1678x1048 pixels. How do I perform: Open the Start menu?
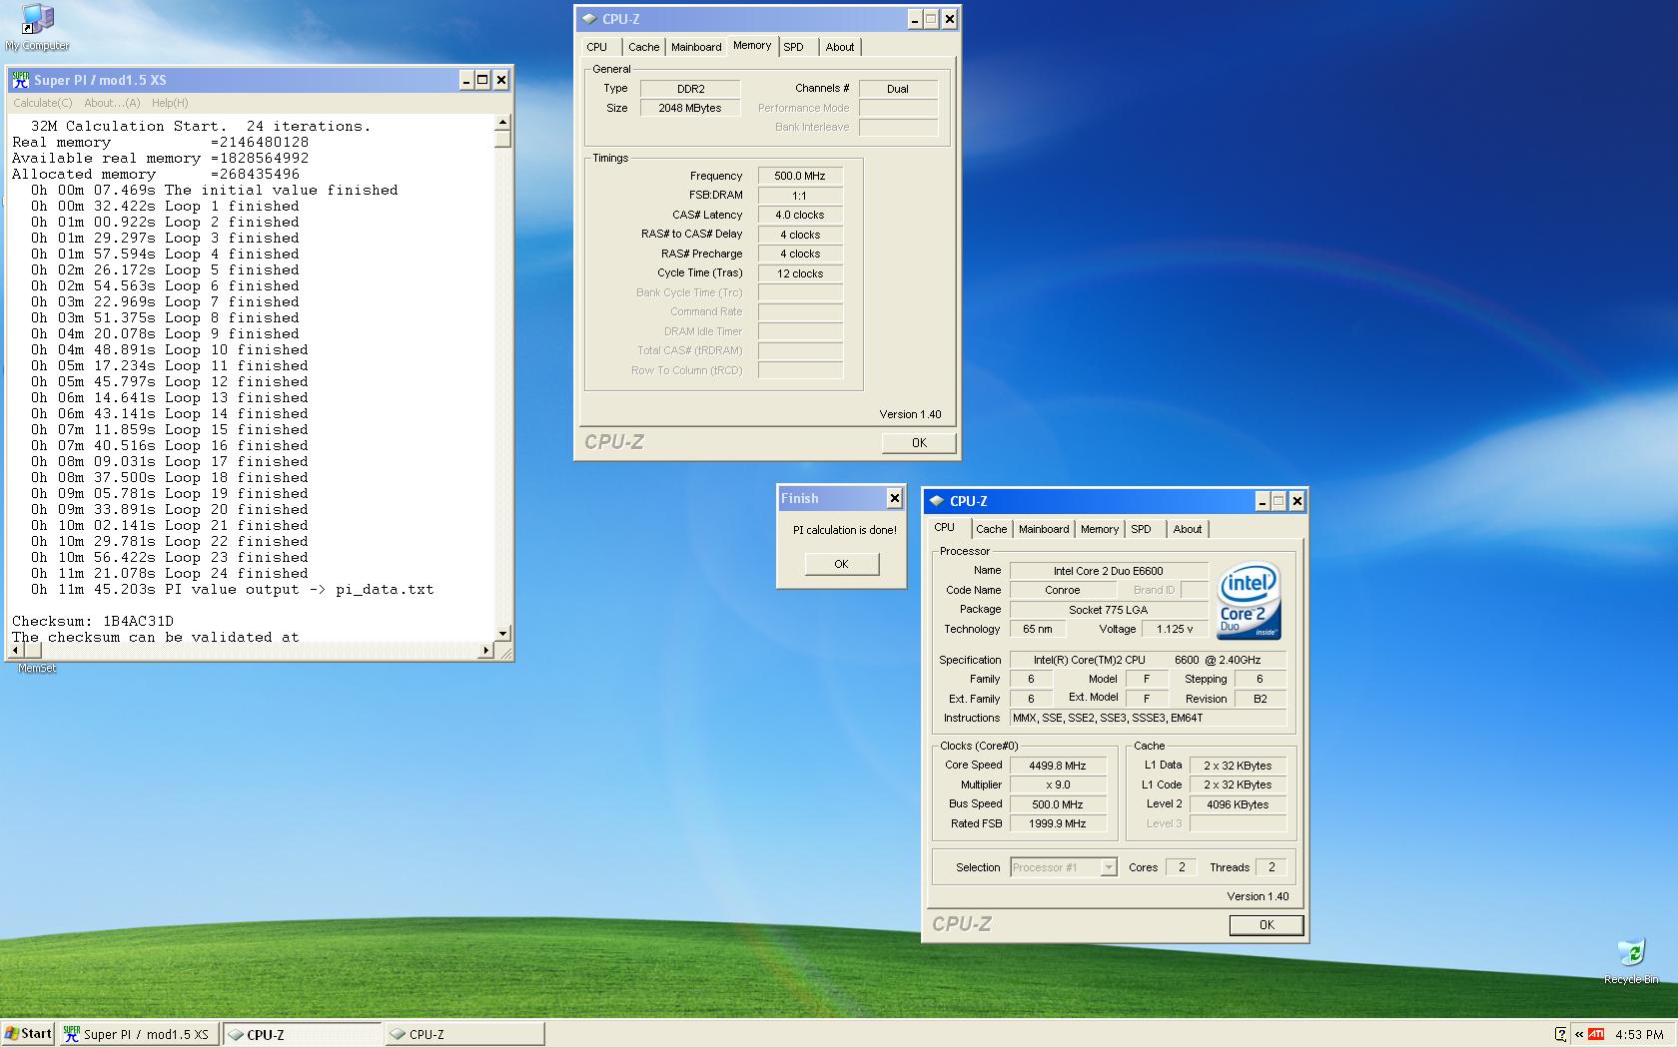coord(28,1034)
